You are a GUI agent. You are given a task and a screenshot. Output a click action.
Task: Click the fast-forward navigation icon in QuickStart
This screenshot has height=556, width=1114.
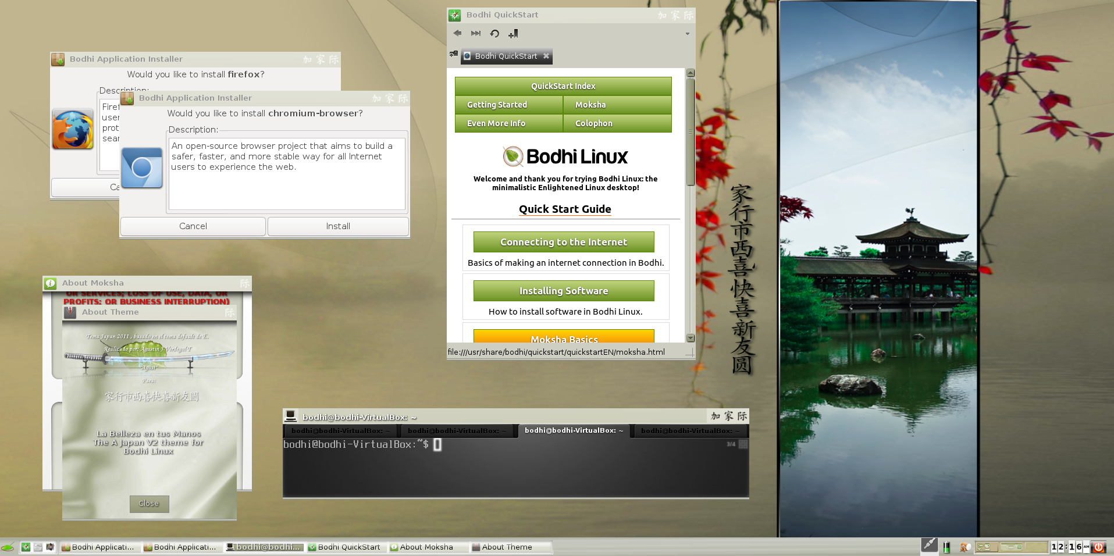coord(476,34)
